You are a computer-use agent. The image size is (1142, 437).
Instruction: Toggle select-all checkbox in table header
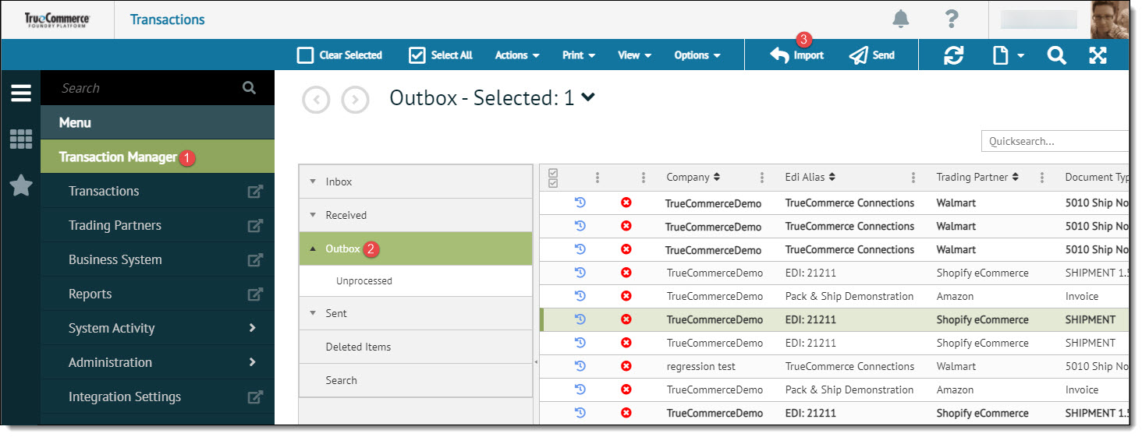pyautogui.click(x=553, y=178)
